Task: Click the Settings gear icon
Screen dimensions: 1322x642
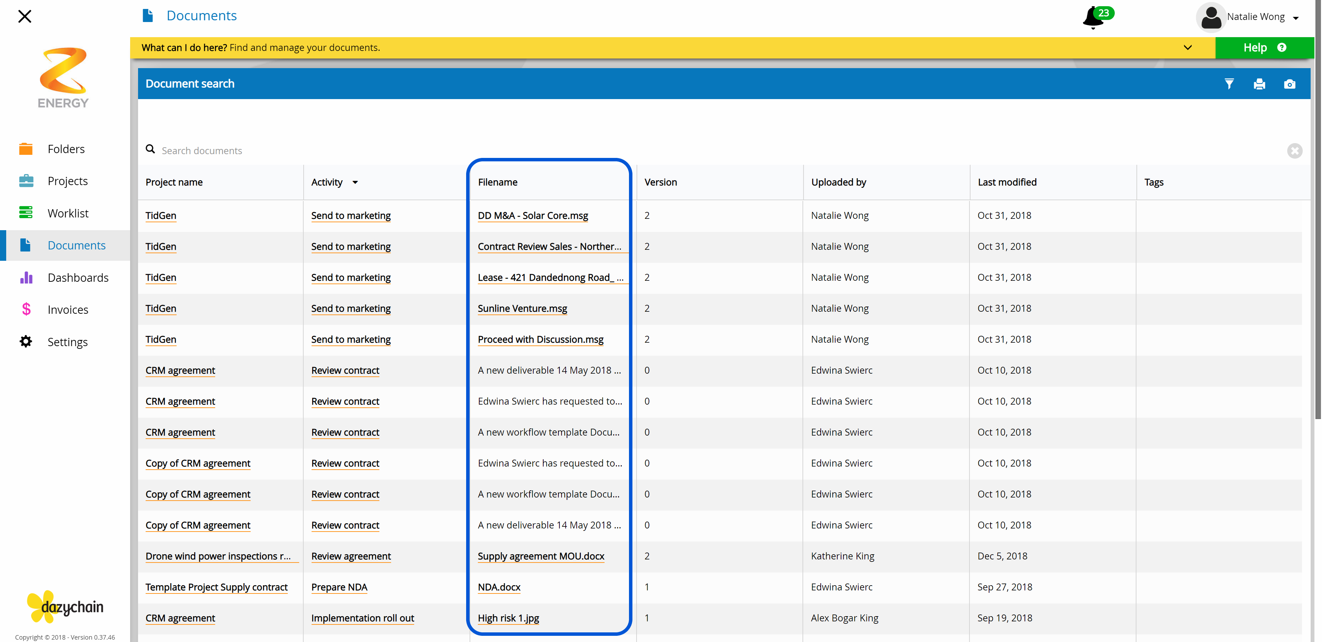Action: [26, 342]
